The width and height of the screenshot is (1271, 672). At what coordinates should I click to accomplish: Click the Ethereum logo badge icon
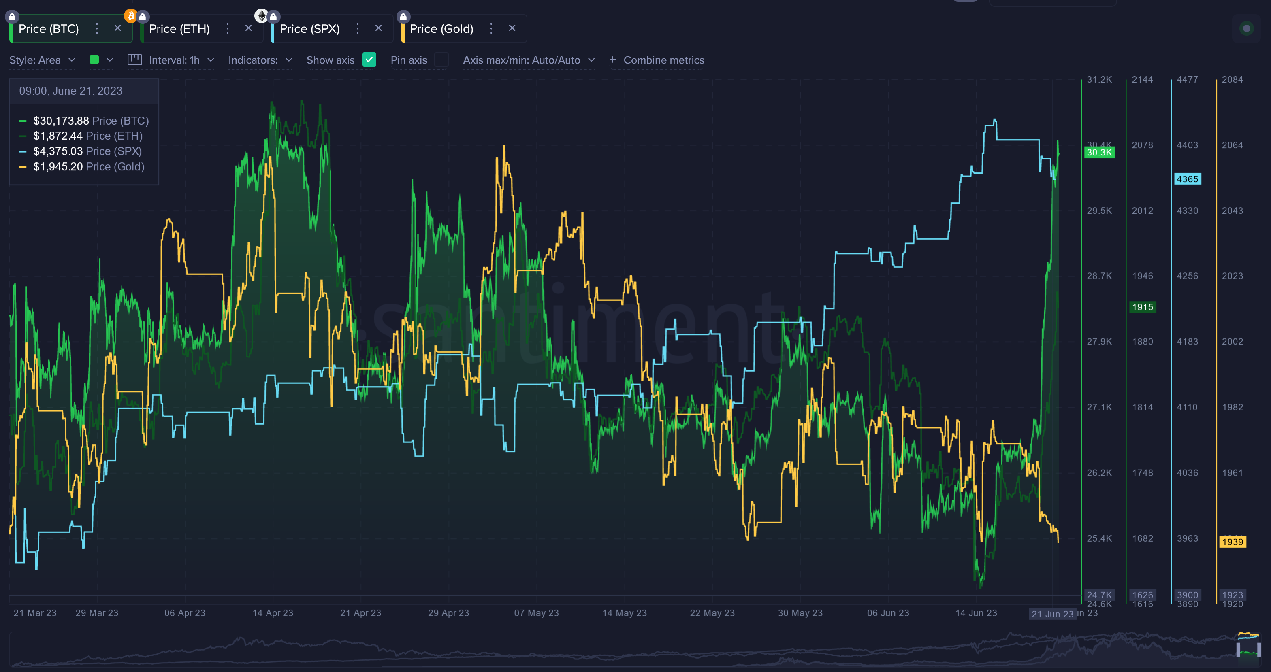(261, 16)
